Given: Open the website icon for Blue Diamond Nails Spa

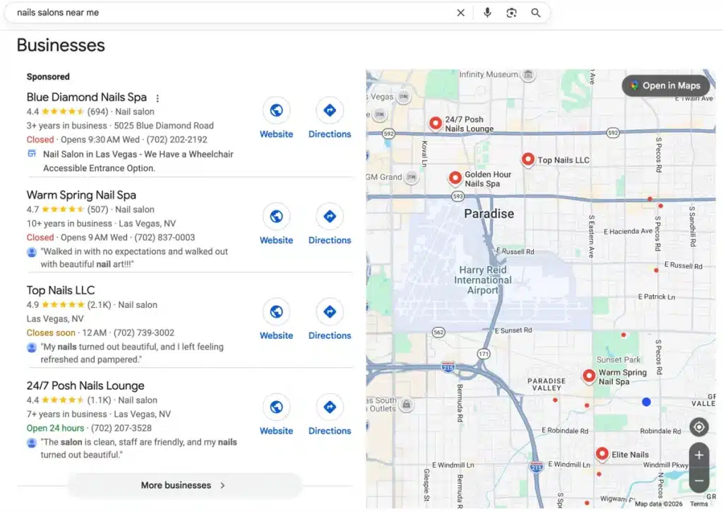Looking at the screenshot, I should (x=276, y=111).
